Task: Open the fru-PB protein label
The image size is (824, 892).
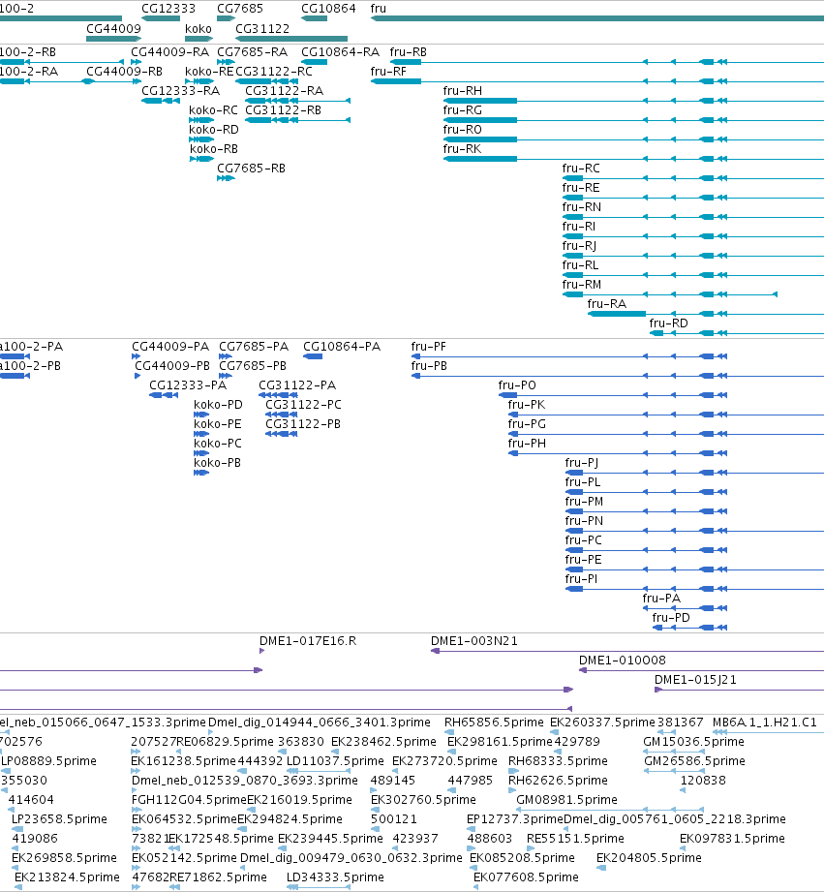Action: click(x=429, y=366)
